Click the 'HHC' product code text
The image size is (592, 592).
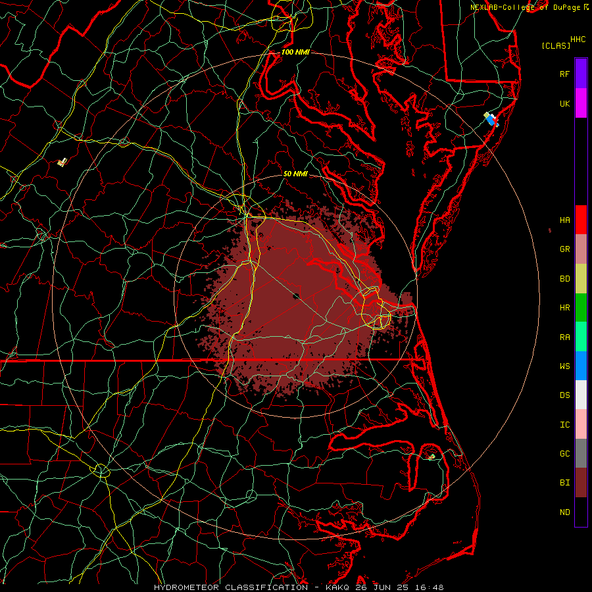(x=578, y=39)
